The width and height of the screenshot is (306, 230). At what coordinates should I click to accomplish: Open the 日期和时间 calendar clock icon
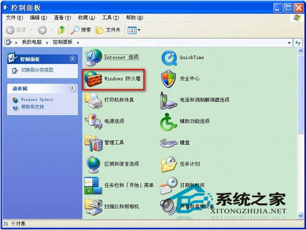tap(169, 185)
